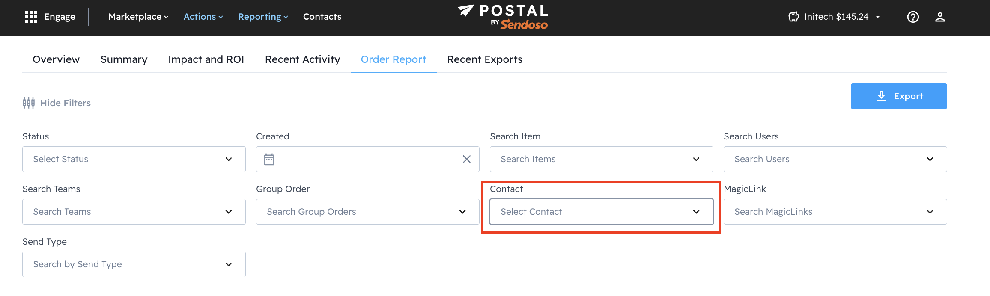Open the Search Items dropdown
This screenshot has height=296, width=990.
point(601,159)
